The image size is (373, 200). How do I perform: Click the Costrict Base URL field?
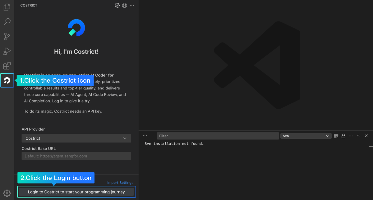tap(76, 156)
